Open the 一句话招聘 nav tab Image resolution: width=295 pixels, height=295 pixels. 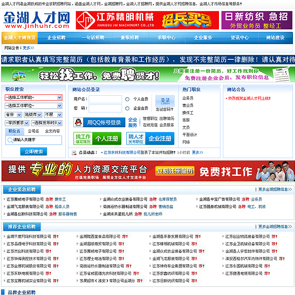[x=93, y=38]
